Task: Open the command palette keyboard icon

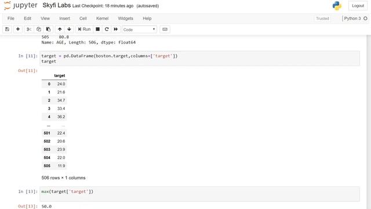Action: tap(165, 30)
